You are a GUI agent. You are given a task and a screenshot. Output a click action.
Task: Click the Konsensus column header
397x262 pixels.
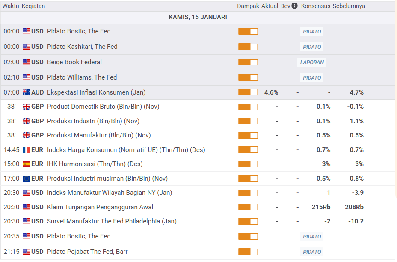click(x=316, y=6)
